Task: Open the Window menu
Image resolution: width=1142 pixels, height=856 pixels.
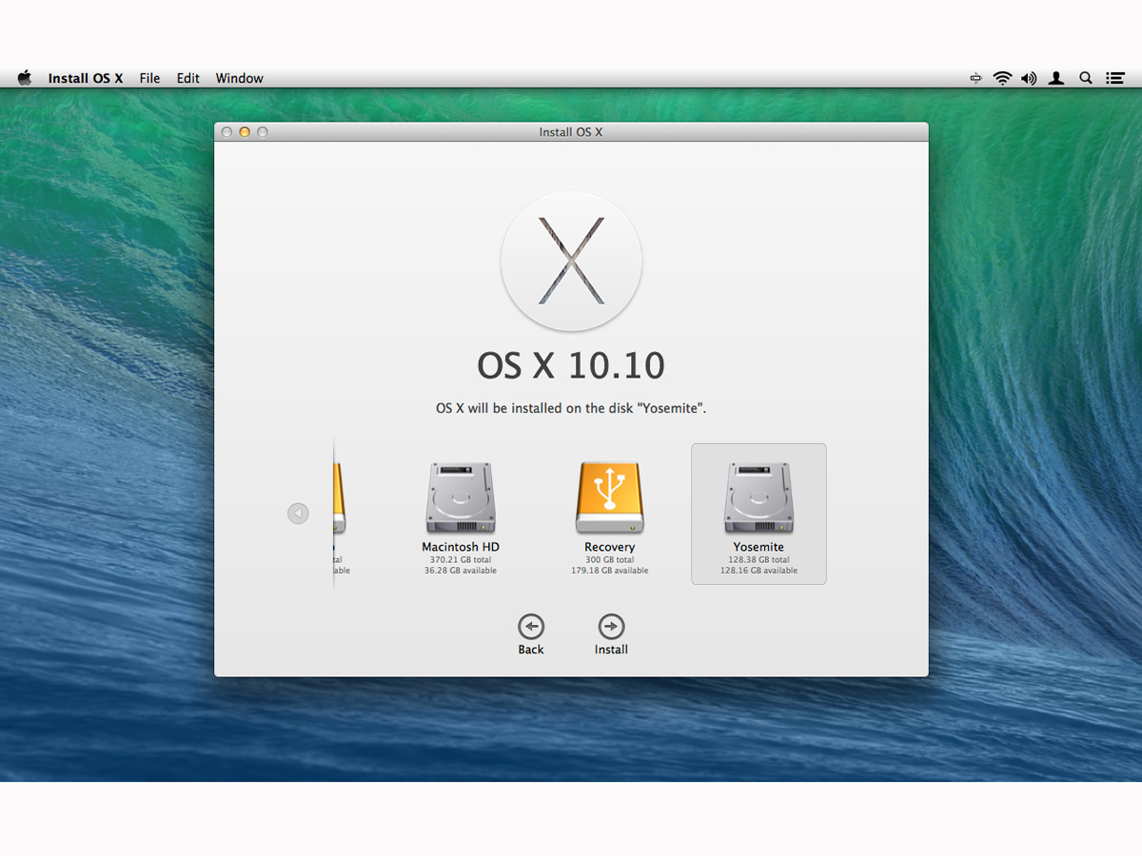Action: point(239,78)
